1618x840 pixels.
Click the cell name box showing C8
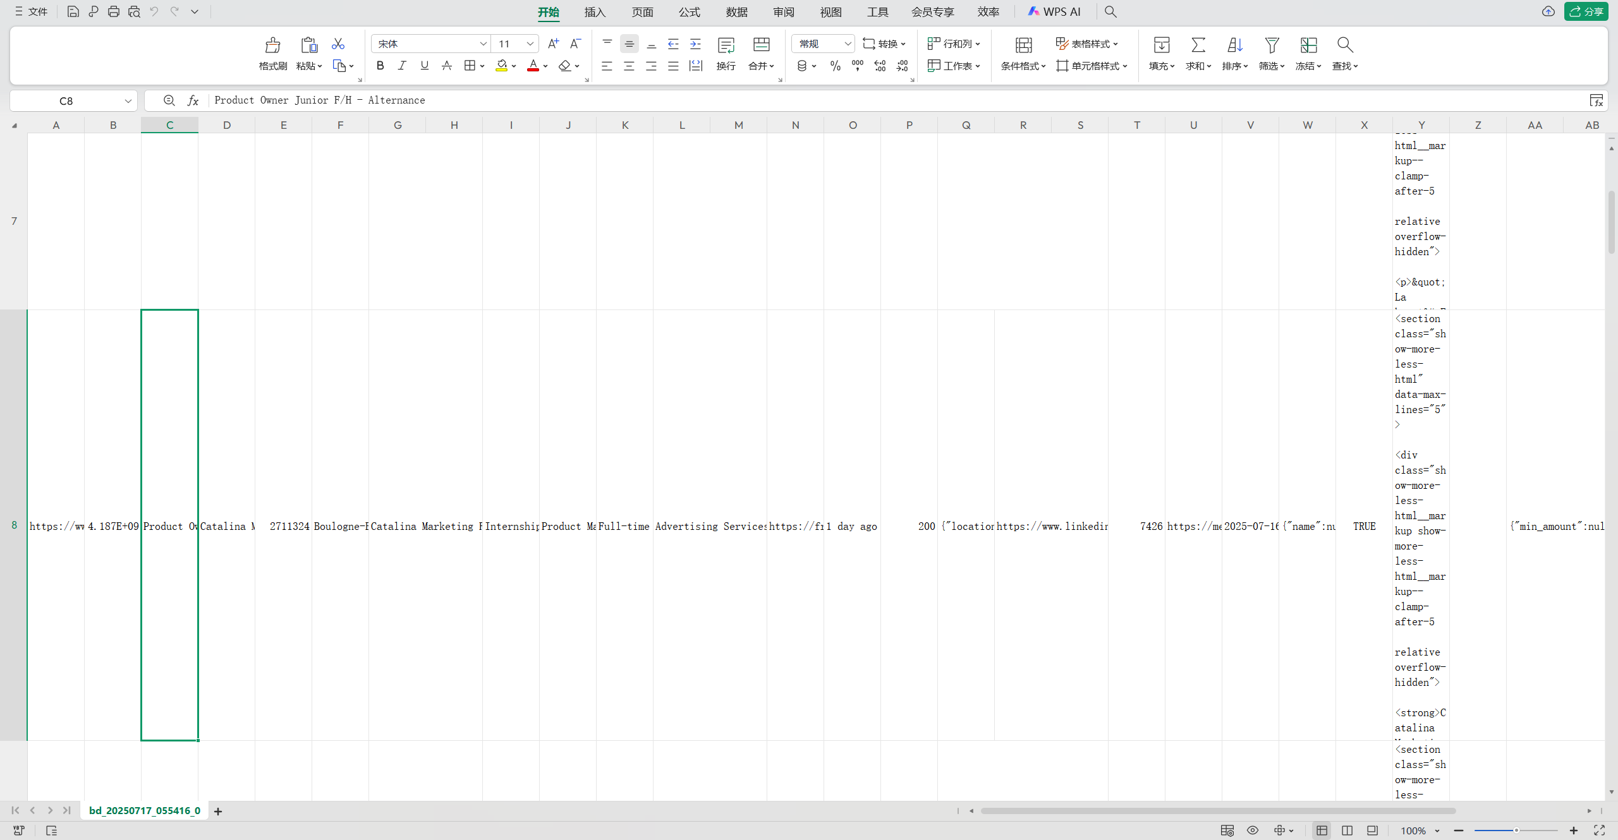point(66,101)
